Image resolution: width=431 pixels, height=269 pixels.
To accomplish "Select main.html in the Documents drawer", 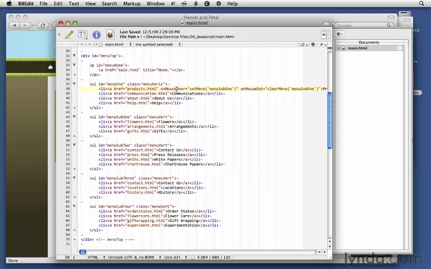I will click(369, 48).
